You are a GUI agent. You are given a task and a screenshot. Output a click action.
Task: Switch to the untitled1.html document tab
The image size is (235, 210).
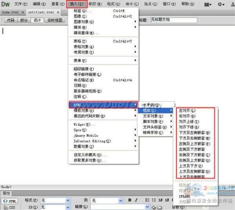point(41,12)
